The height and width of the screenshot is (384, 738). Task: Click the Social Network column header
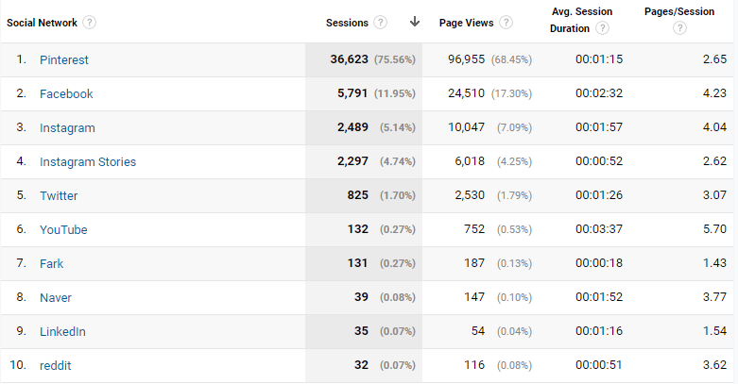42,22
